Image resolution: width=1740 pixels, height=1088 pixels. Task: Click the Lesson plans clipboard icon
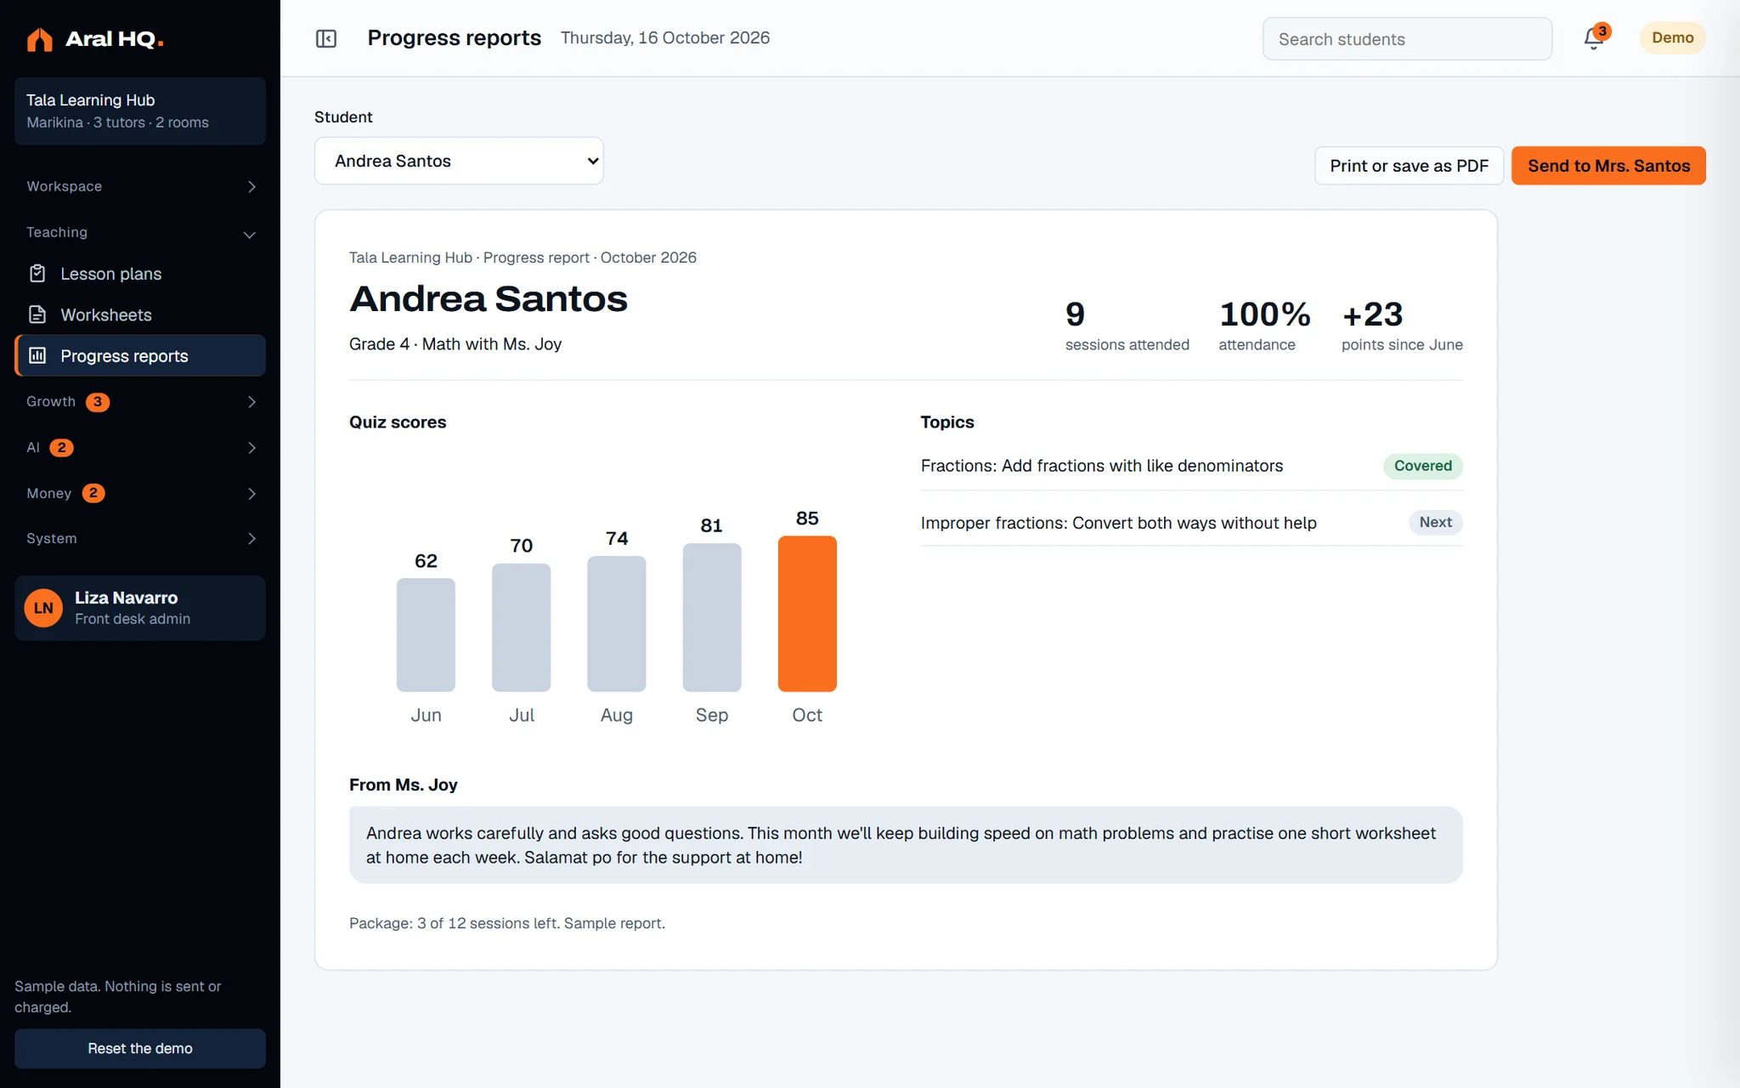[37, 274]
